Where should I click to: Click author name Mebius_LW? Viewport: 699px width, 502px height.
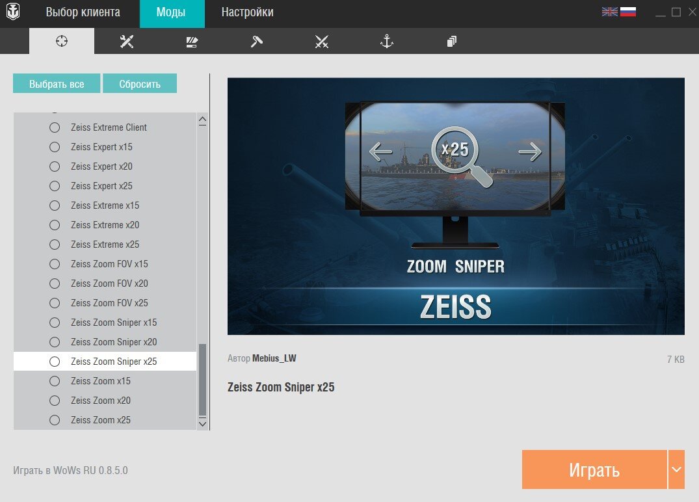click(x=274, y=358)
